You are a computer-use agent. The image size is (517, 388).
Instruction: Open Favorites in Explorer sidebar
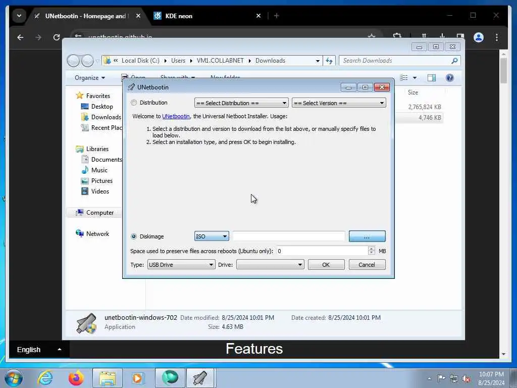(98, 95)
